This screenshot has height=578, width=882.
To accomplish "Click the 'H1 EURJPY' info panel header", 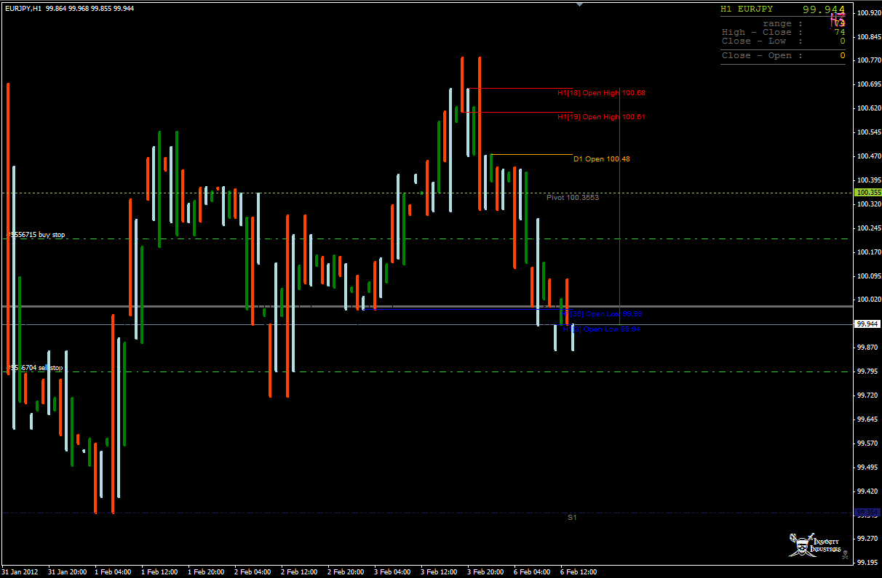I will (x=747, y=9).
